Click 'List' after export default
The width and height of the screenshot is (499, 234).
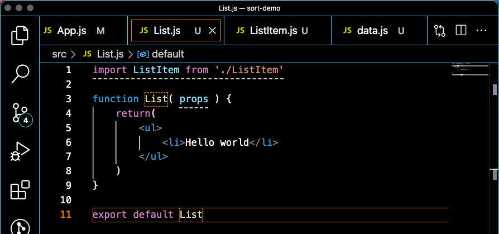click(191, 214)
